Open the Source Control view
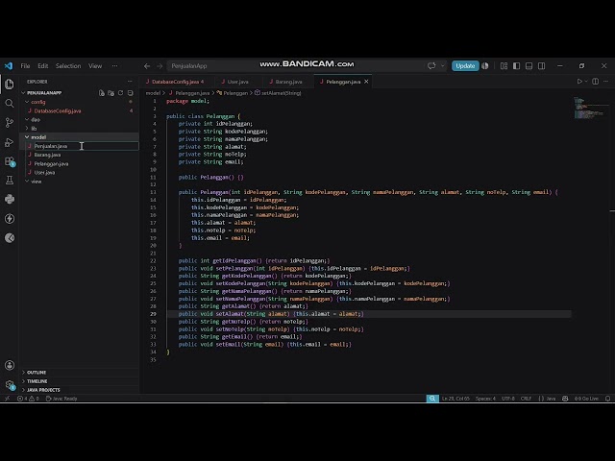Screen dimensions: 615x461 (x=10, y=123)
